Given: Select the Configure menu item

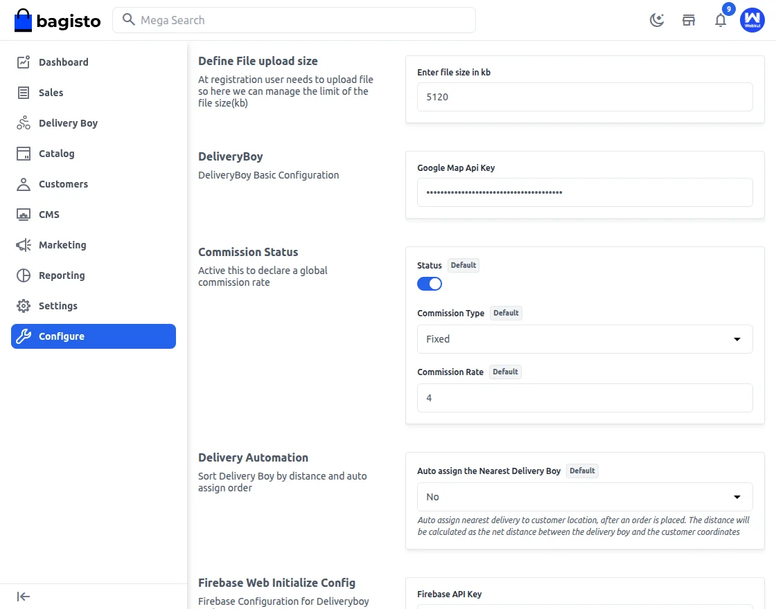Looking at the screenshot, I should point(62,336).
